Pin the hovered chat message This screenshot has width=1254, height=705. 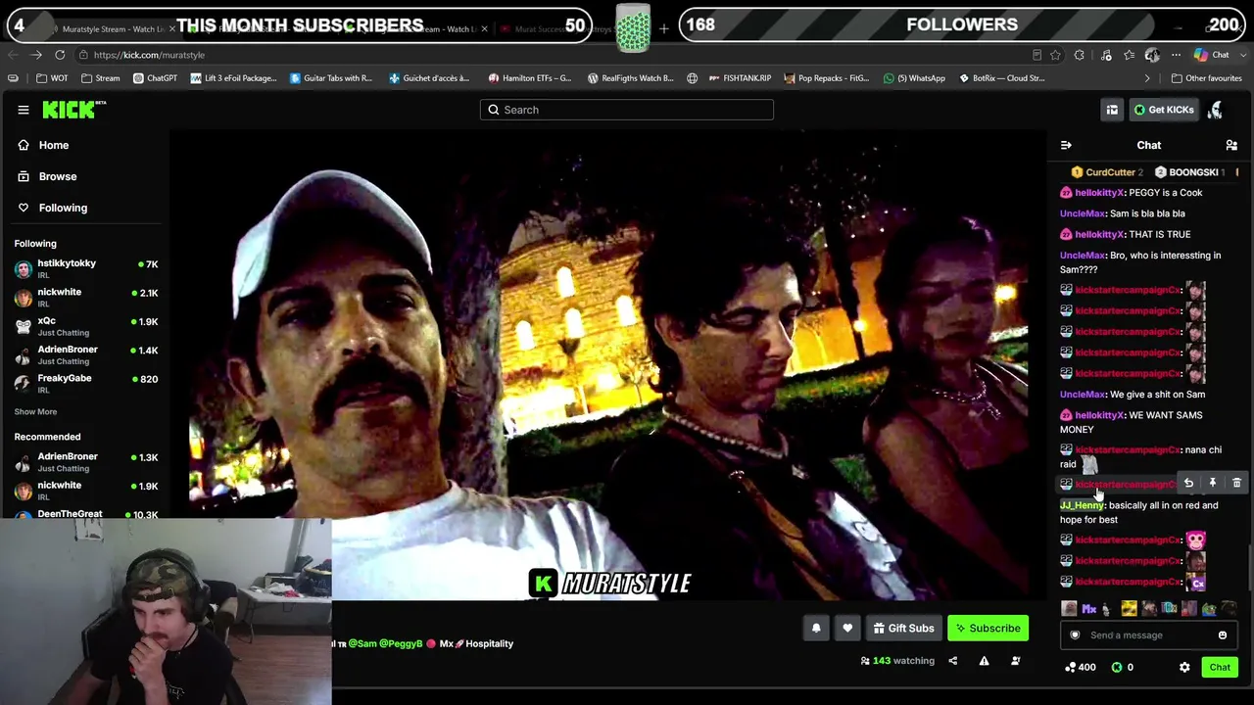click(1213, 483)
